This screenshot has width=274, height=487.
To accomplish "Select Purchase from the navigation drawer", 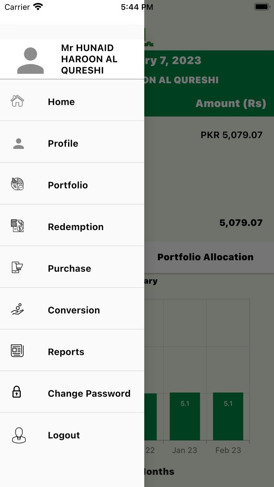I will [69, 268].
